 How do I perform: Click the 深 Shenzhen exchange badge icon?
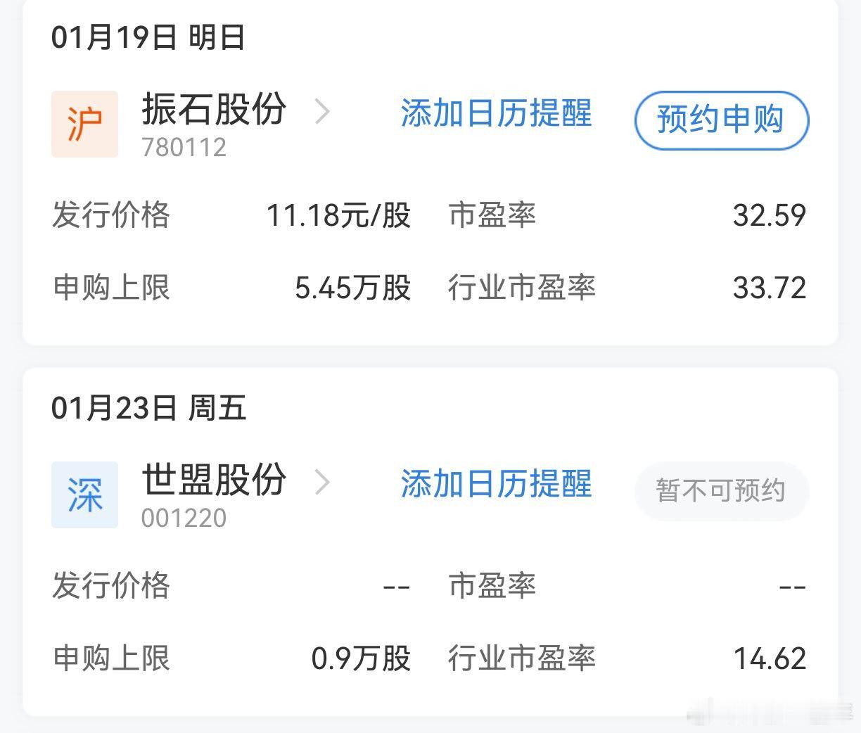84,493
